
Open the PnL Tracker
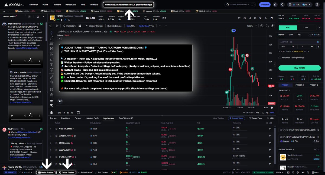pyautogui.click(x=102, y=172)
